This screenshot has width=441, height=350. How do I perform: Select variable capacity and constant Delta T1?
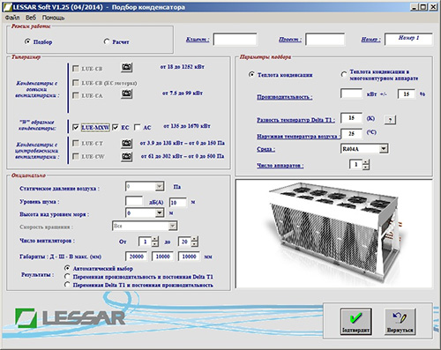click(x=67, y=276)
